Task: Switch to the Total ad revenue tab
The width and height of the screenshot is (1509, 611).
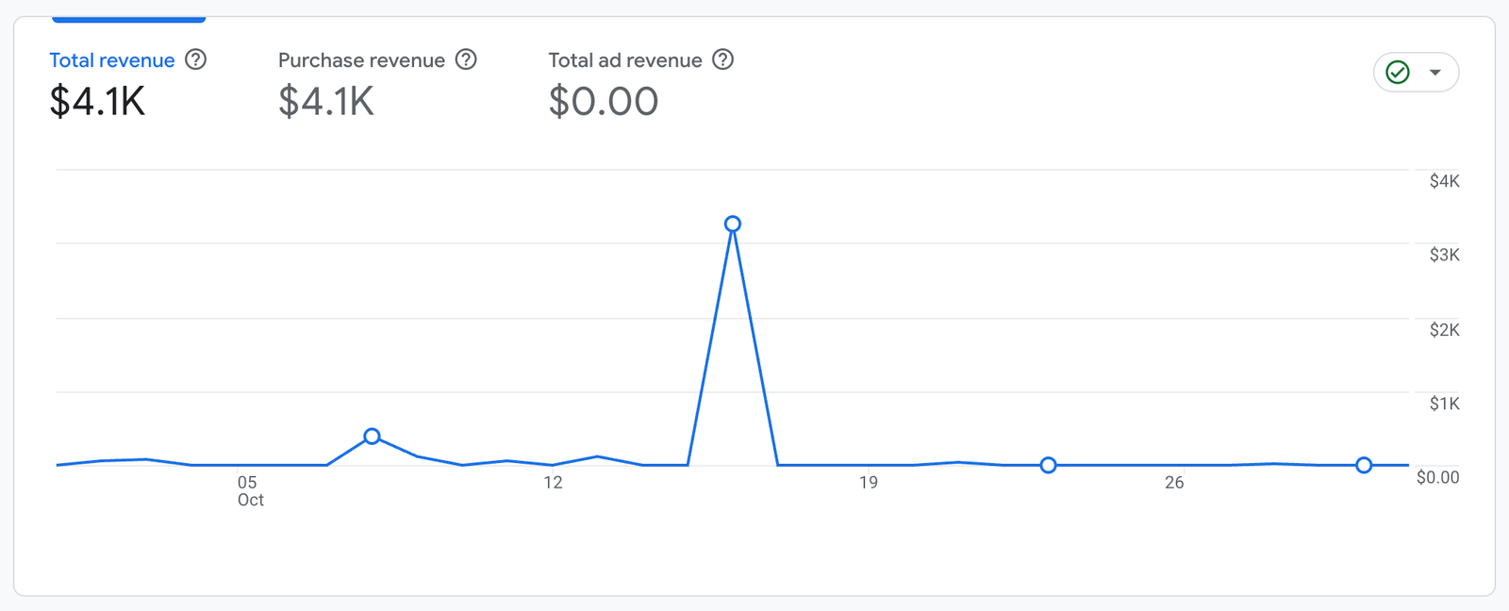Action: [625, 60]
